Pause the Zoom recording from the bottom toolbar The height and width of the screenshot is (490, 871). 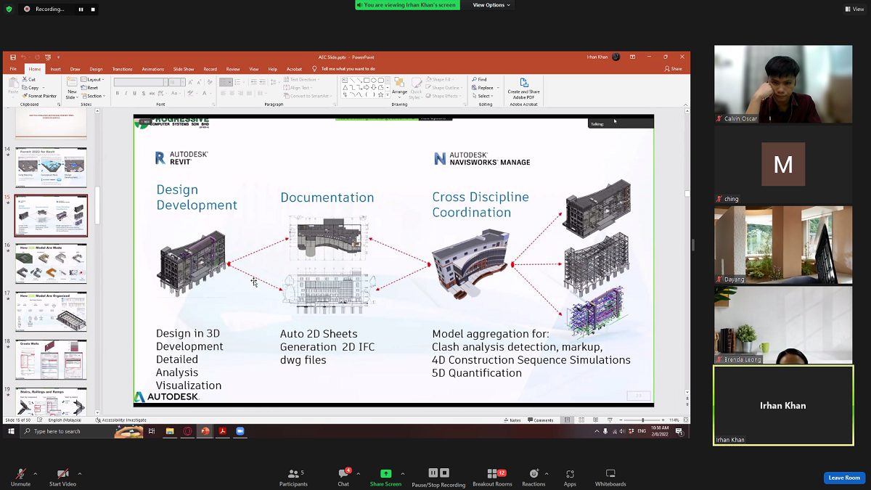[x=433, y=473]
